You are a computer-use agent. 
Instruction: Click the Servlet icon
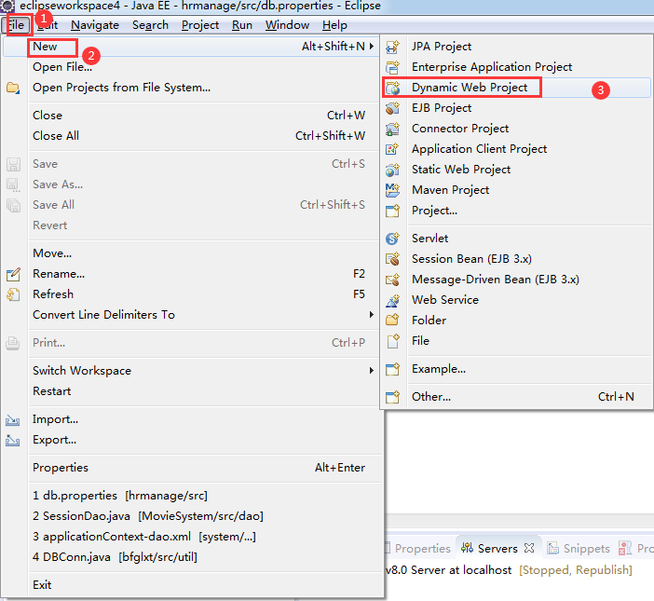click(392, 239)
